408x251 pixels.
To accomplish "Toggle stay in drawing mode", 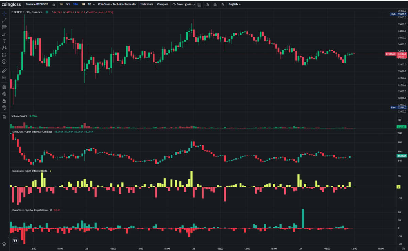I will click(4, 94).
